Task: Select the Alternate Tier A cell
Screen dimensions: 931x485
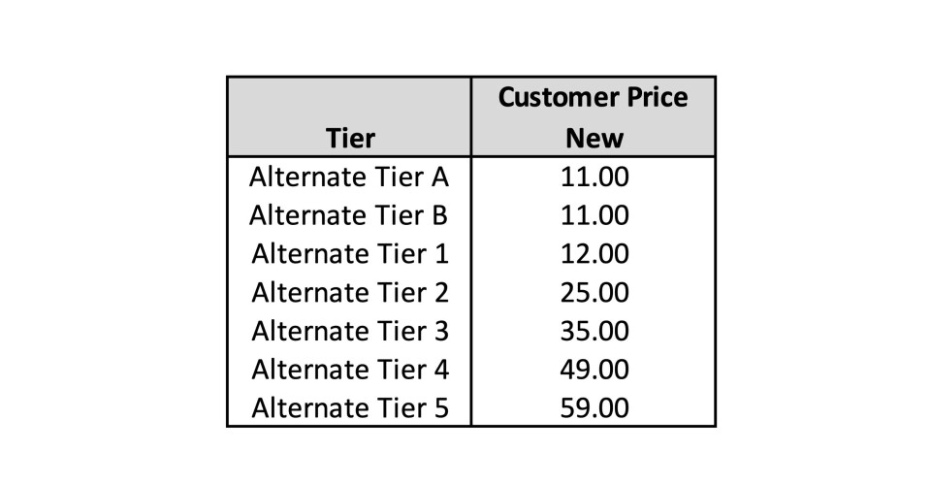Action: tap(349, 177)
